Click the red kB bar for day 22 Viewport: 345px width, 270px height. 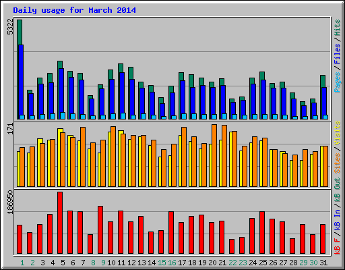click(232, 246)
